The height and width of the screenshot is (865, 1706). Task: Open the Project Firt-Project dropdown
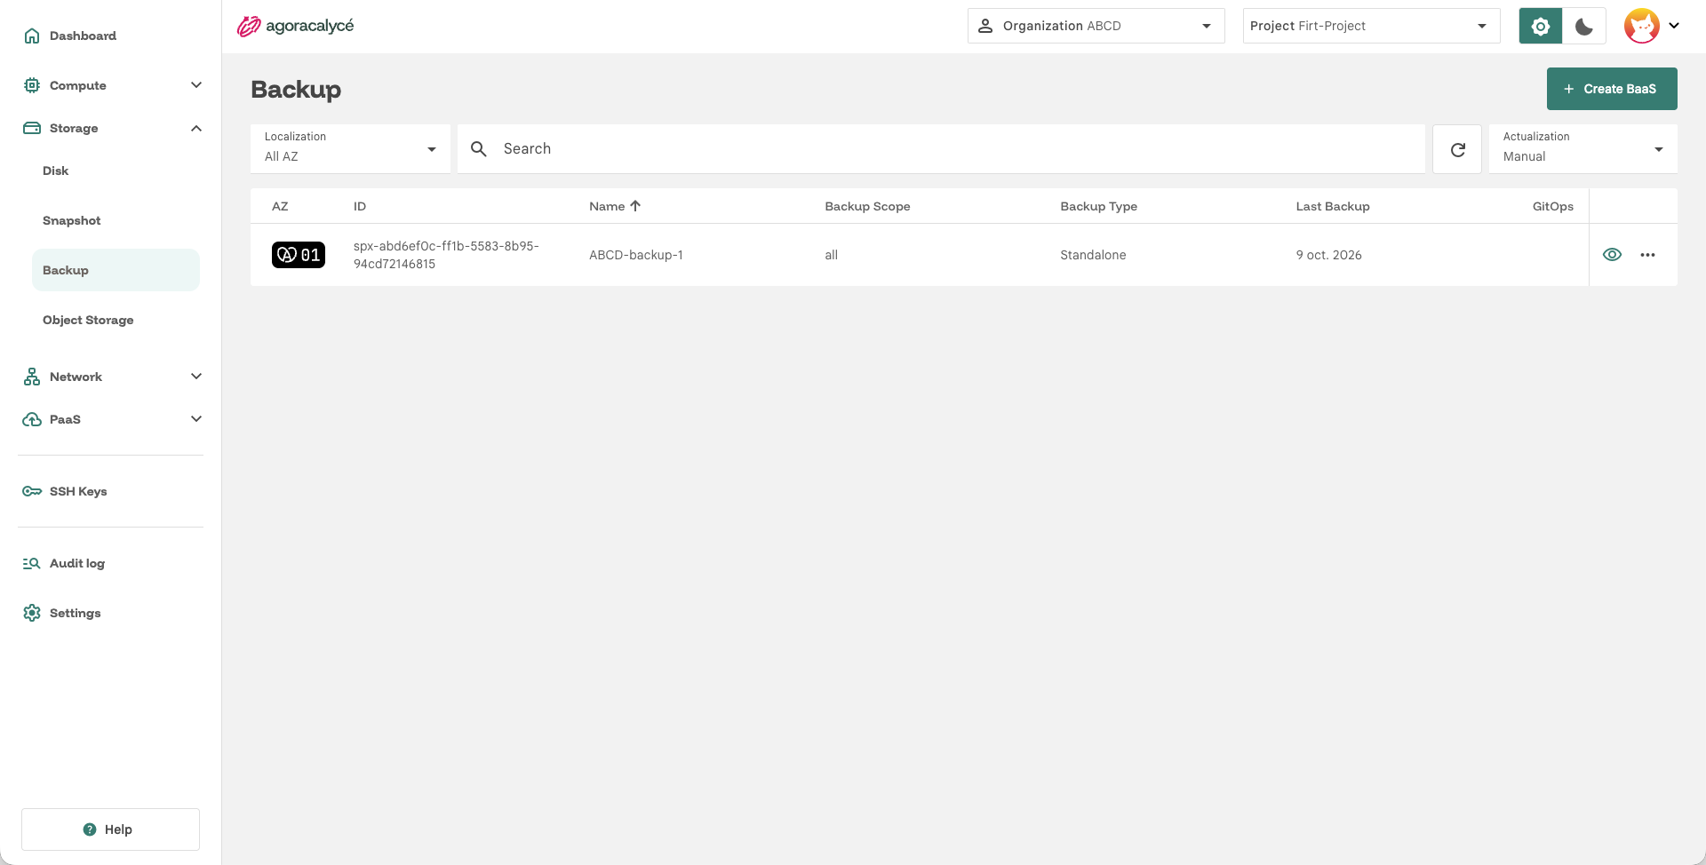[1371, 26]
